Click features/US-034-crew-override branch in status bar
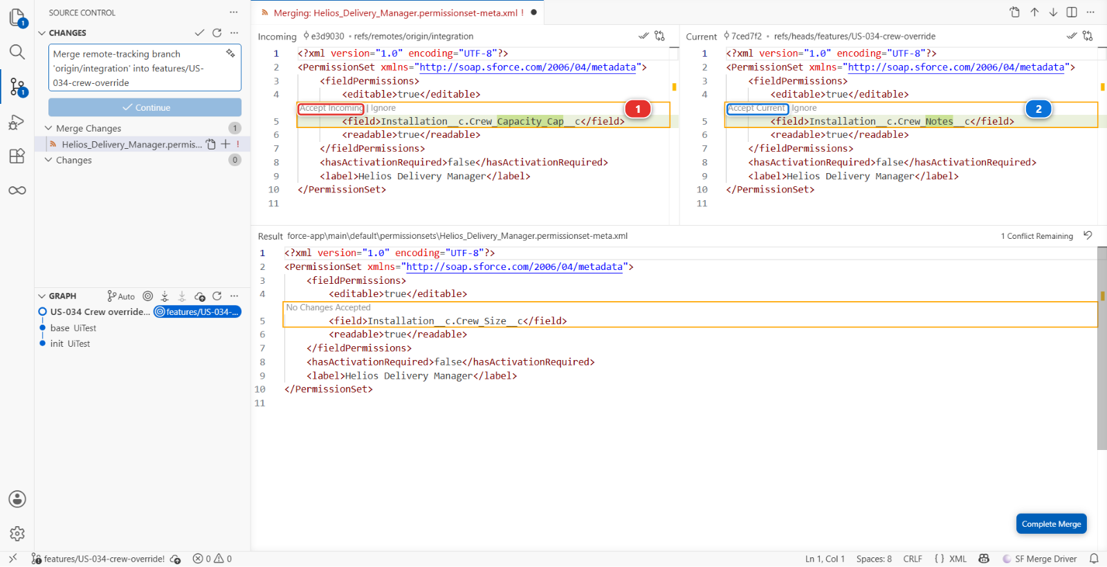This screenshot has height=567, width=1107. (x=98, y=559)
